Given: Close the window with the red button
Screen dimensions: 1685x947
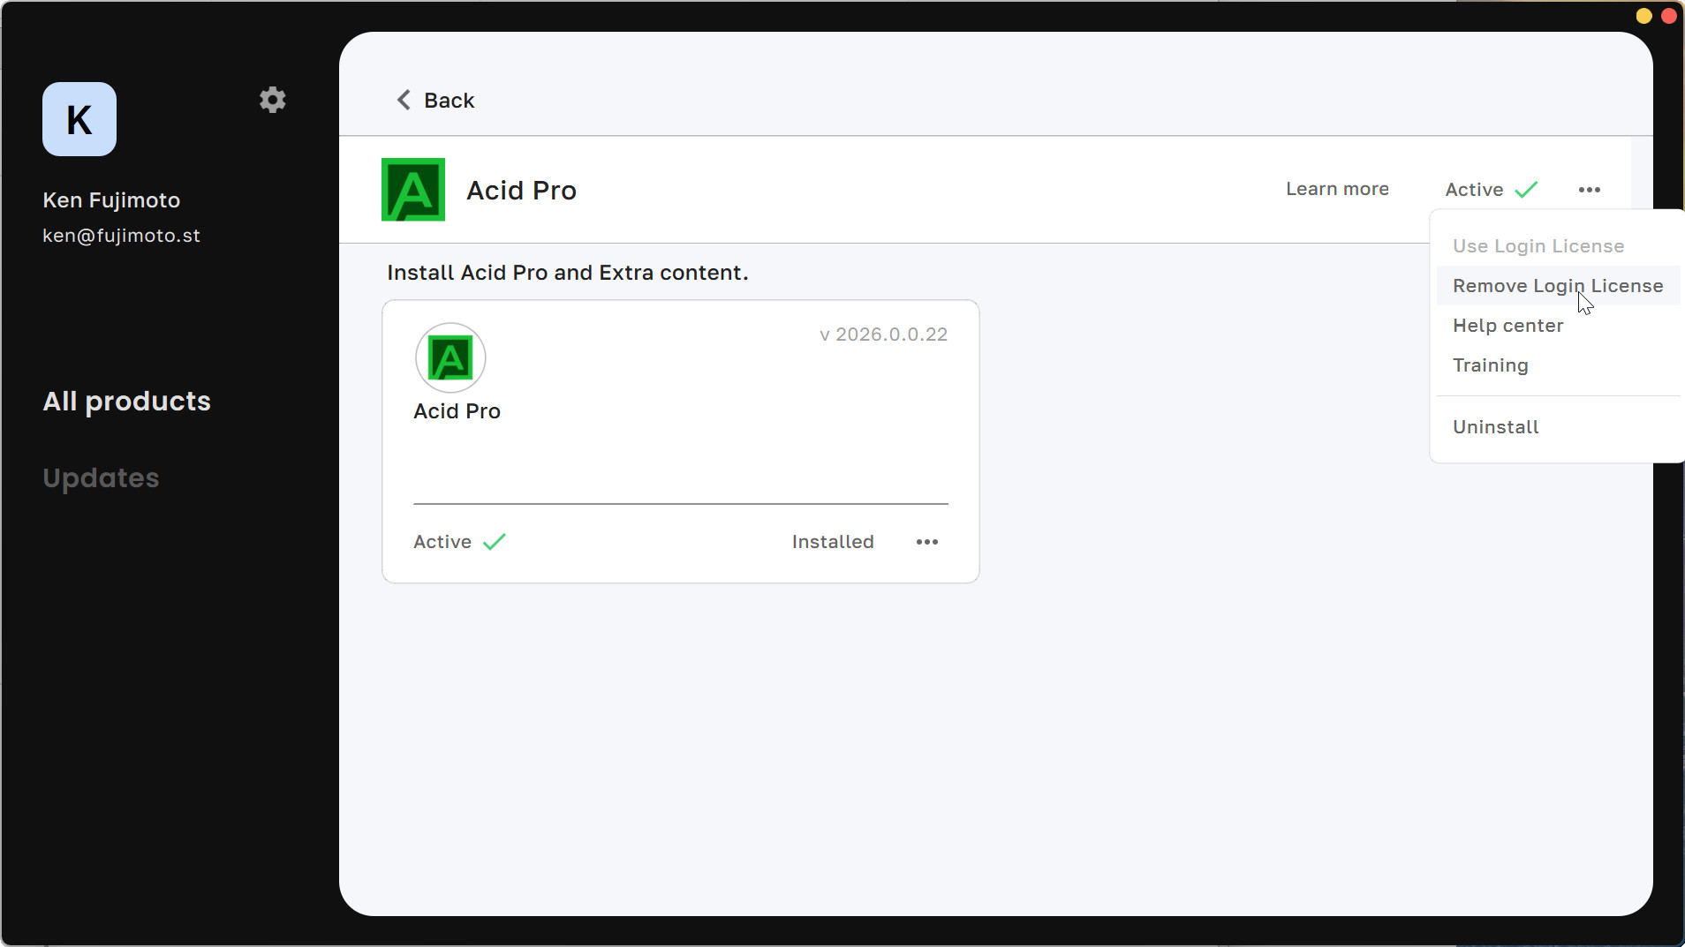Looking at the screenshot, I should (x=1669, y=16).
